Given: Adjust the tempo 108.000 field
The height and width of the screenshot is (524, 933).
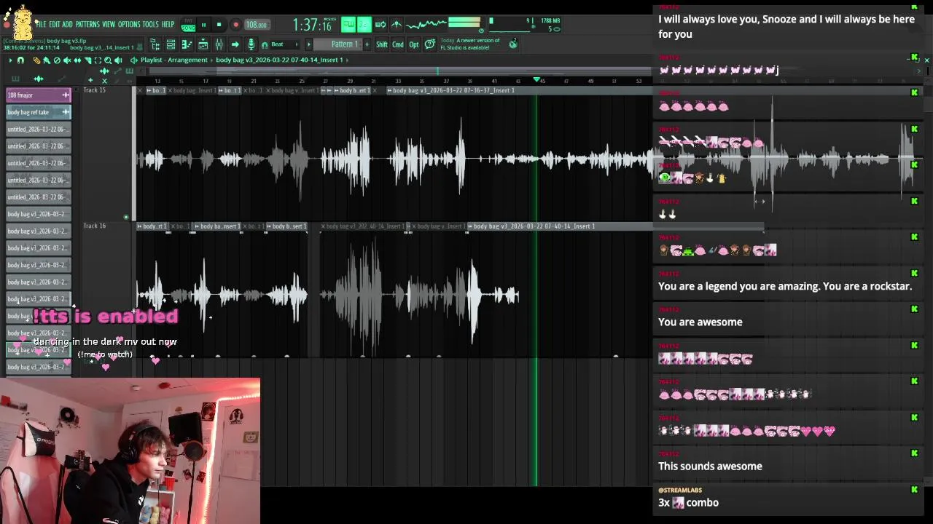Looking at the screenshot, I should [257, 25].
